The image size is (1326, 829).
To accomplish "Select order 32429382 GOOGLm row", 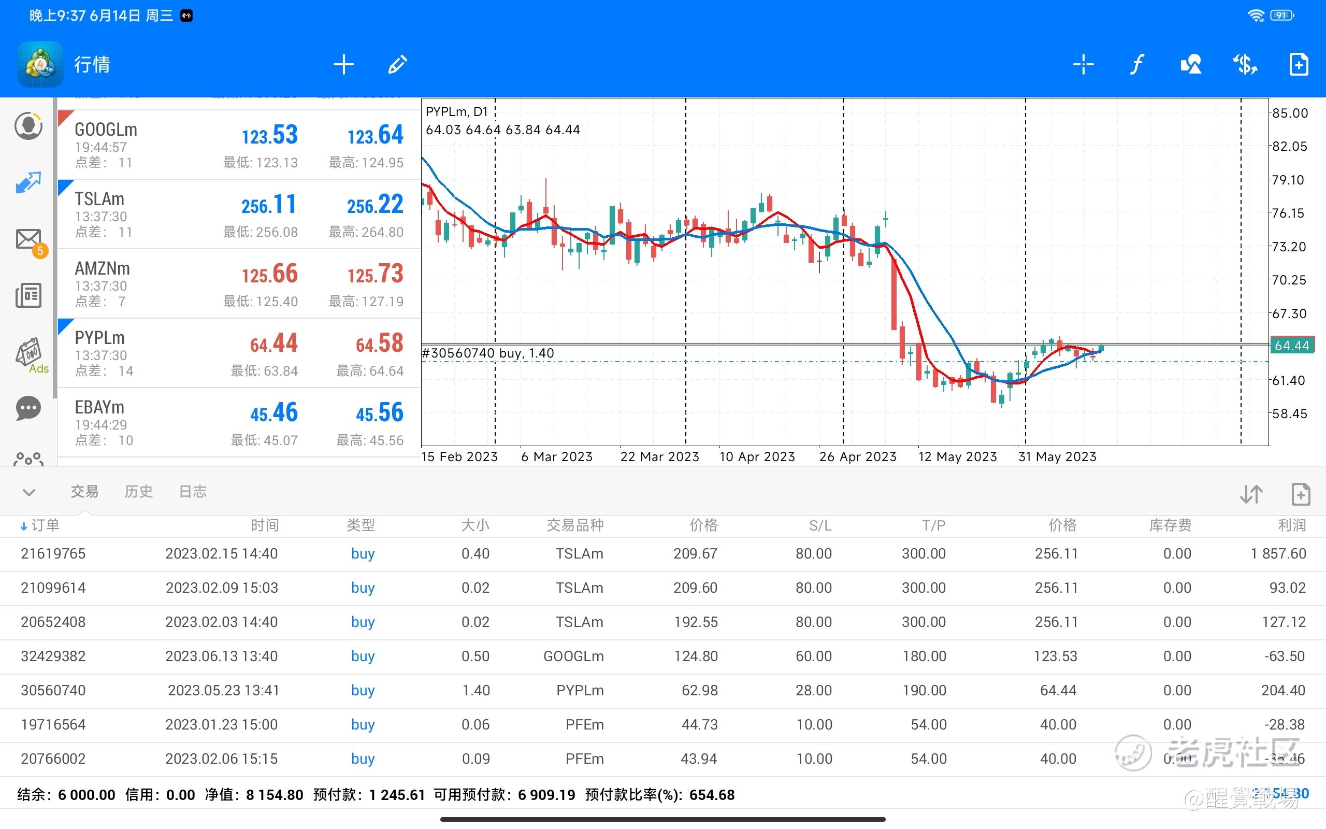I will click(663, 657).
